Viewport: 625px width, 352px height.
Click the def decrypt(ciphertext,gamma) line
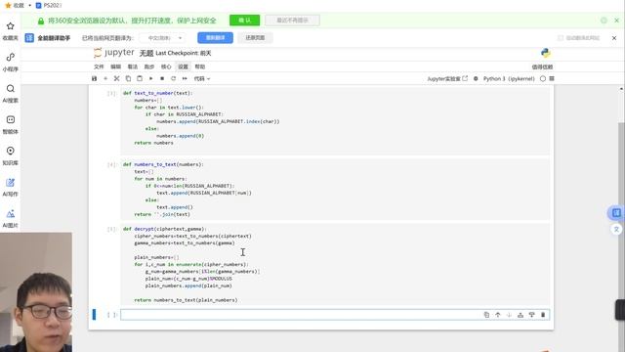coord(165,229)
